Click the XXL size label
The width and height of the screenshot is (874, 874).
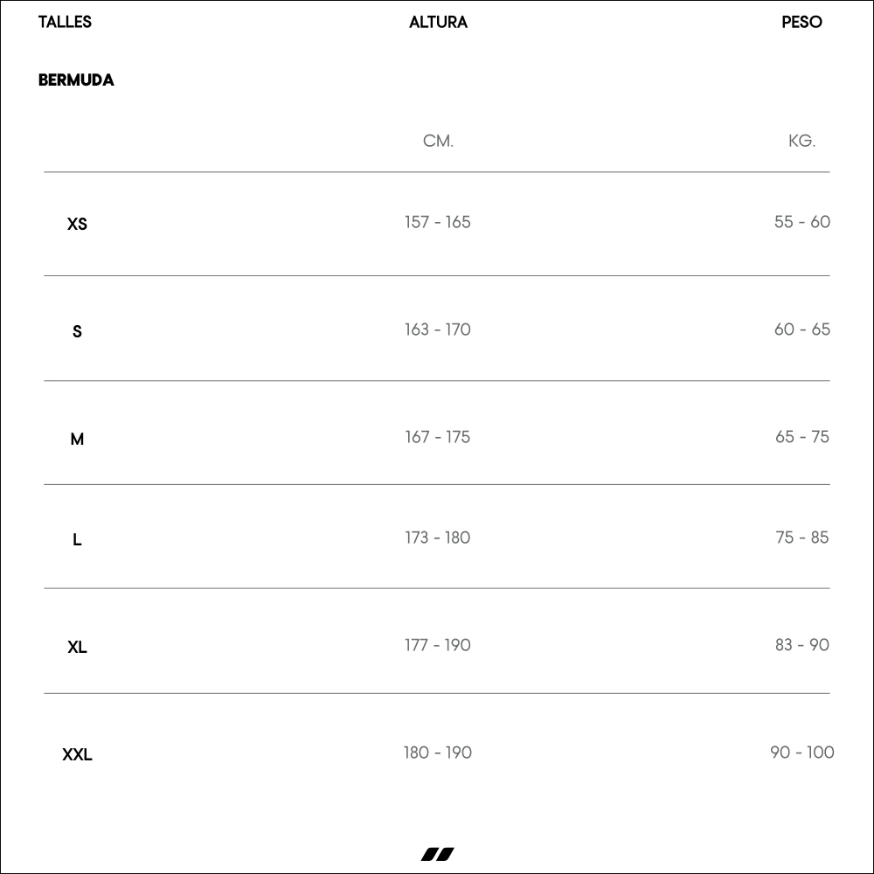tap(77, 755)
